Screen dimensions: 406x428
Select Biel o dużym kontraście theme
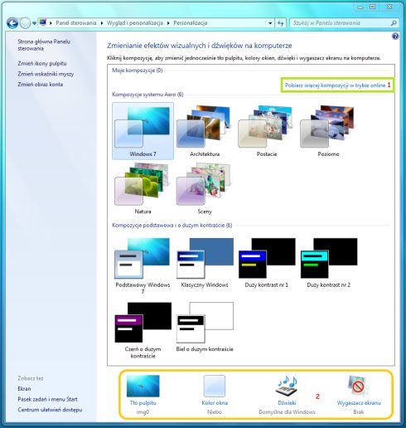(x=205, y=327)
